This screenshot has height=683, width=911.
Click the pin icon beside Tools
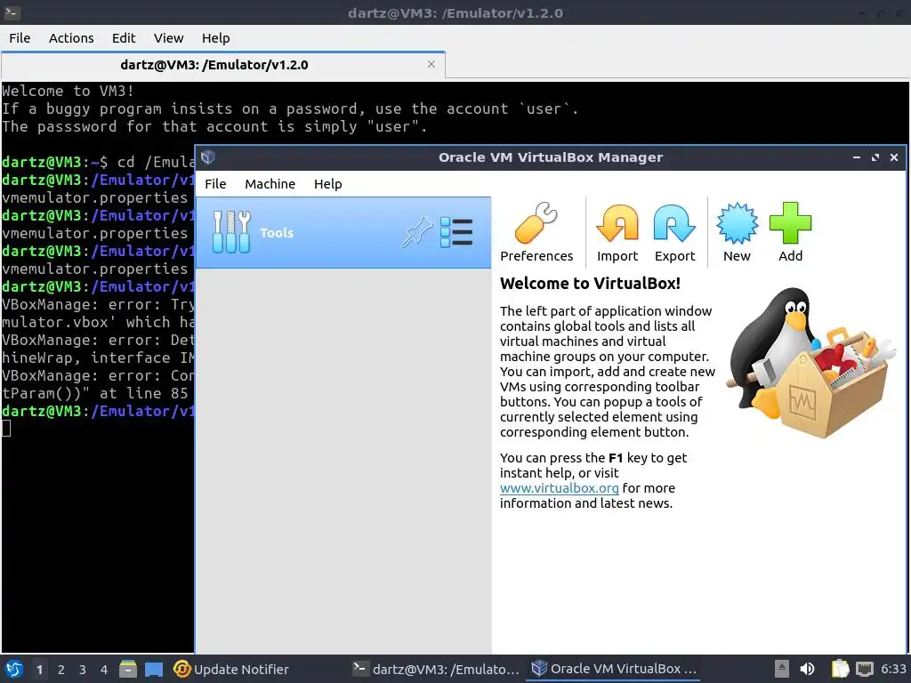pos(416,232)
